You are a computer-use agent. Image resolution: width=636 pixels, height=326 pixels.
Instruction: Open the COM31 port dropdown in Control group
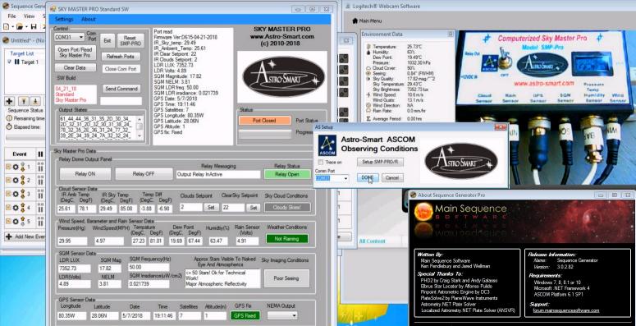point(81,37)
